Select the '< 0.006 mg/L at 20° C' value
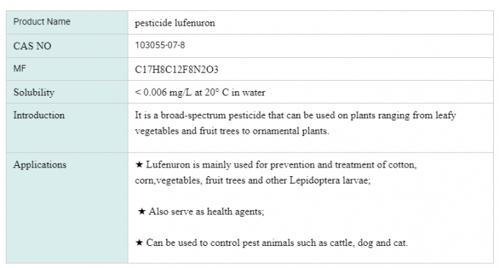The image size is (499, 268). coord(182,93)
